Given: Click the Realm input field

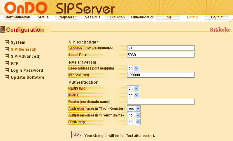Looking at the screenshot, I should [x=161, y=102].
